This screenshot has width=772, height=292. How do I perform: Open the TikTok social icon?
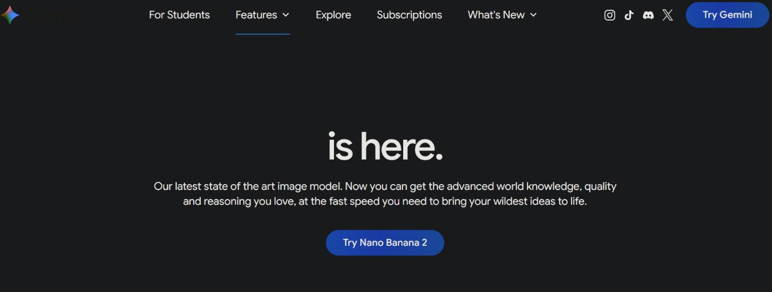629,15
